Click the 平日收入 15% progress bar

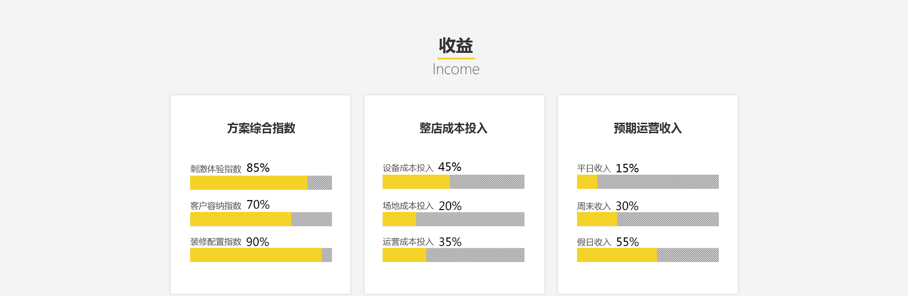648,182
